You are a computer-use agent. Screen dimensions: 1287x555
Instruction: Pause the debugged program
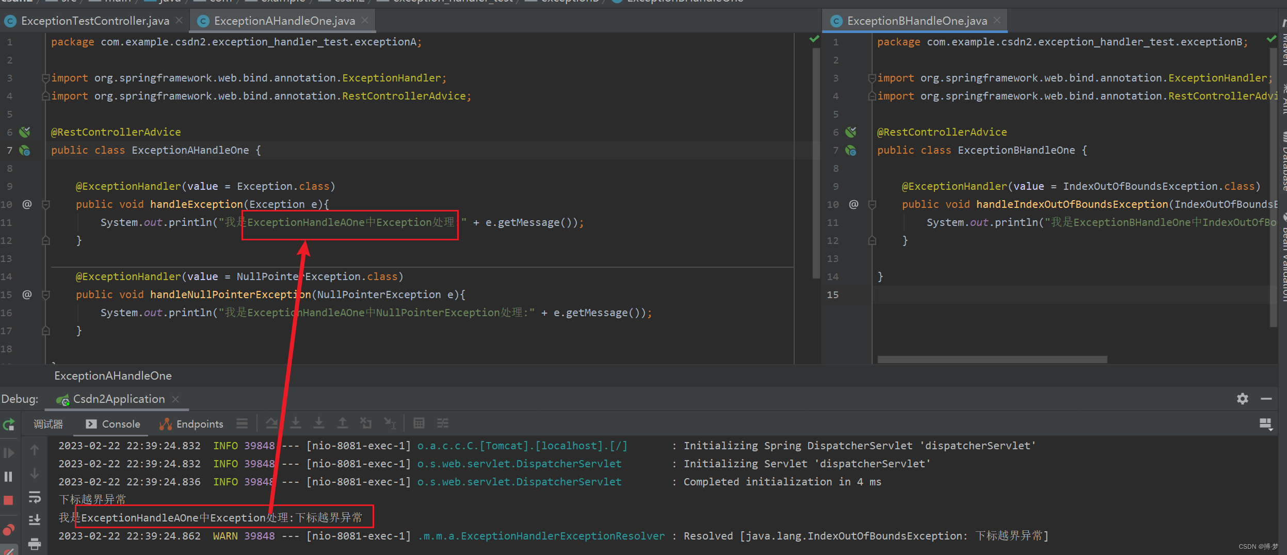(9, 477)
